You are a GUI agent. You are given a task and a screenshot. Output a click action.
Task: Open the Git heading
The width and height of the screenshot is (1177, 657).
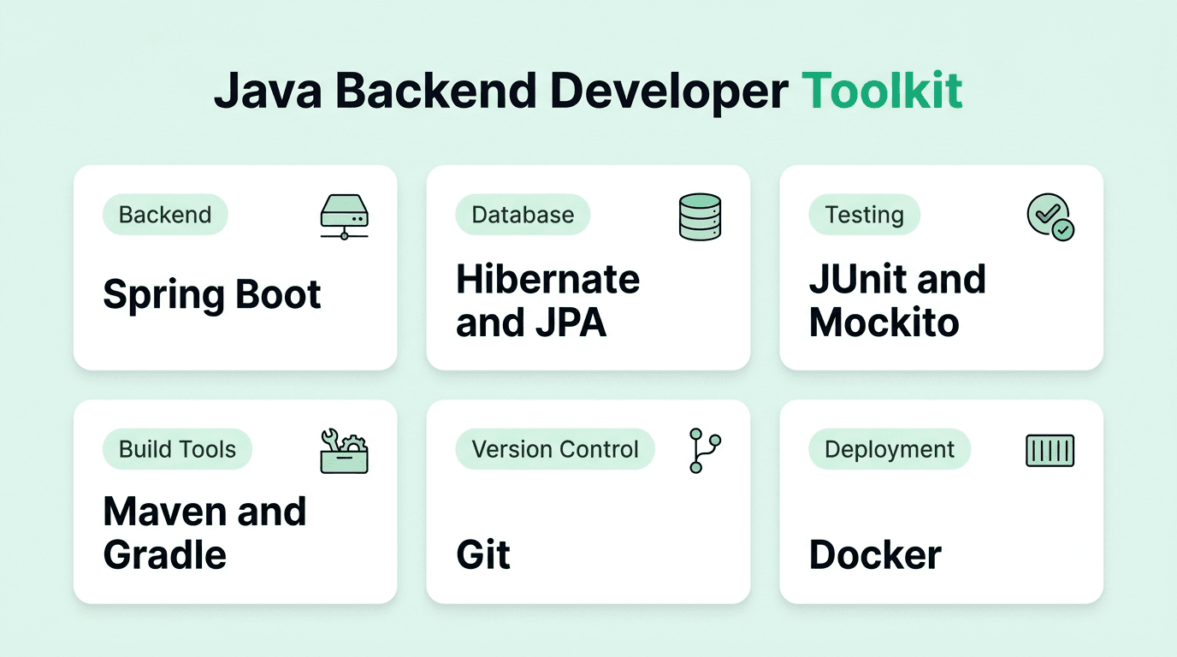483,555
